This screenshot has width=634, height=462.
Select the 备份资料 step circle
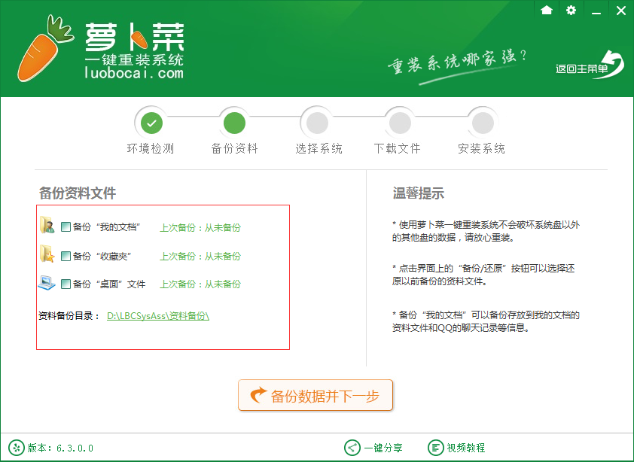234,123
